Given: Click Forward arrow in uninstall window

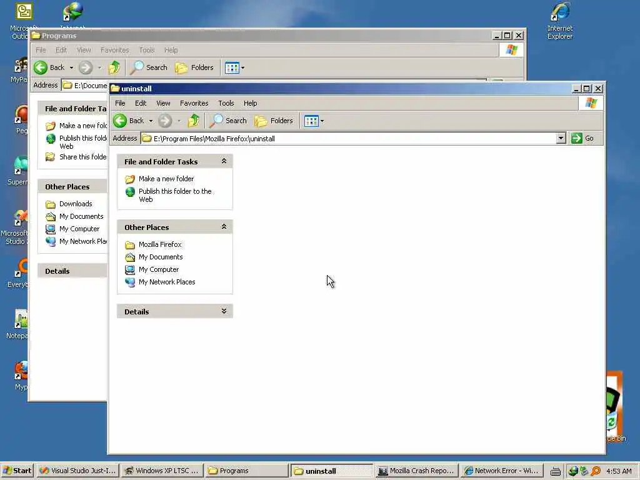Looking at the screenshot, I should [165, 121].
